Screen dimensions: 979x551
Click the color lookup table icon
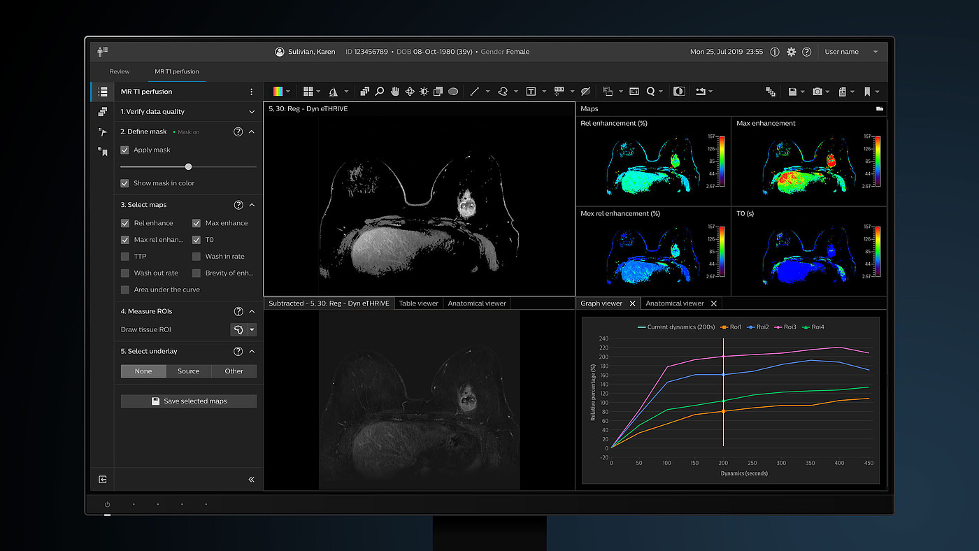(278, 92)
